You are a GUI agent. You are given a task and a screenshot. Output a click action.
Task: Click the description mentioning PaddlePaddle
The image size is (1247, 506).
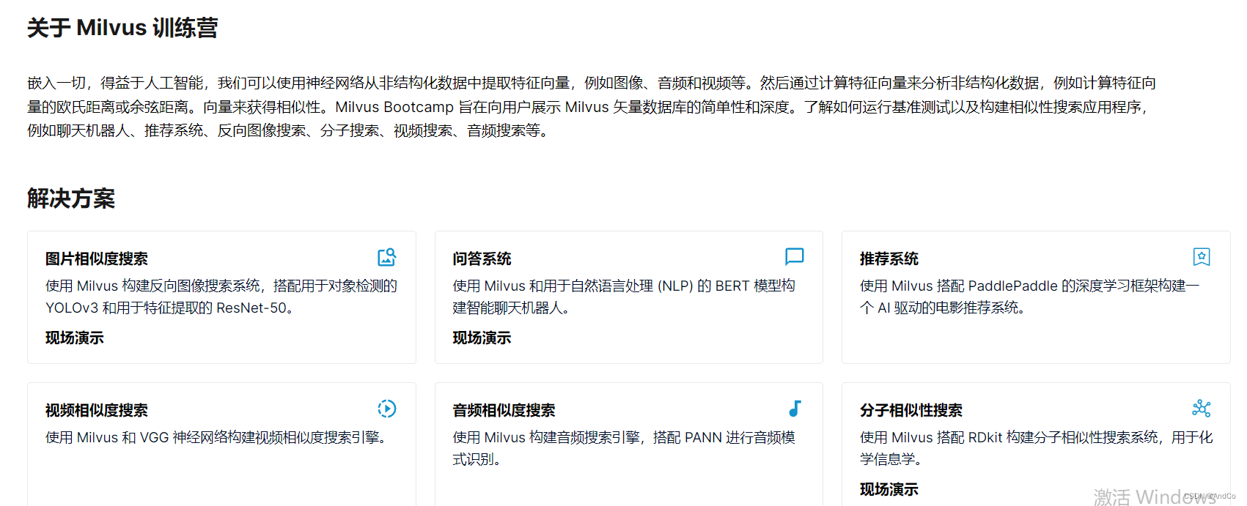1030,297
